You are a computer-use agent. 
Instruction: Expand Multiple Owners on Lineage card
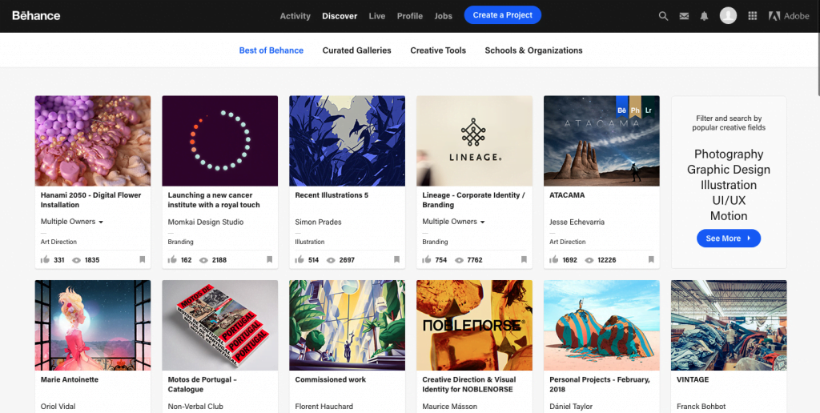[453, 222]
